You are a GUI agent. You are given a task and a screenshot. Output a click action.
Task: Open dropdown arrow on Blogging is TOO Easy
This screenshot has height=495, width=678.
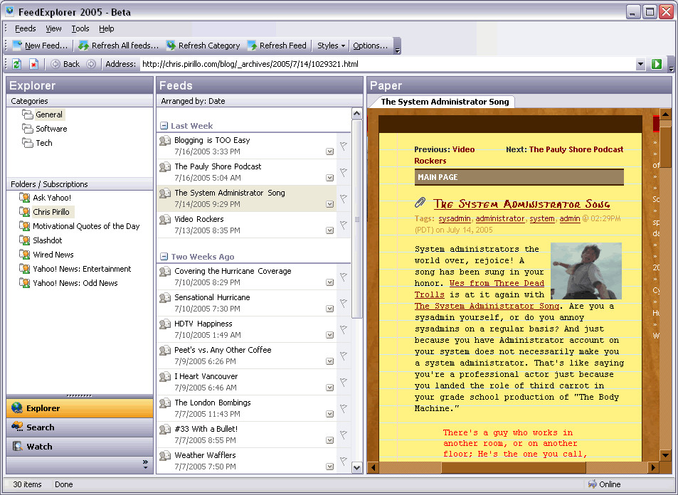point(330,151)
